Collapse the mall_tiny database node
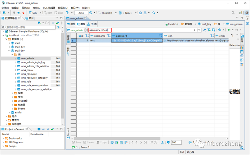The height and width of the screenshot is (155, 250). click(9, 51)
